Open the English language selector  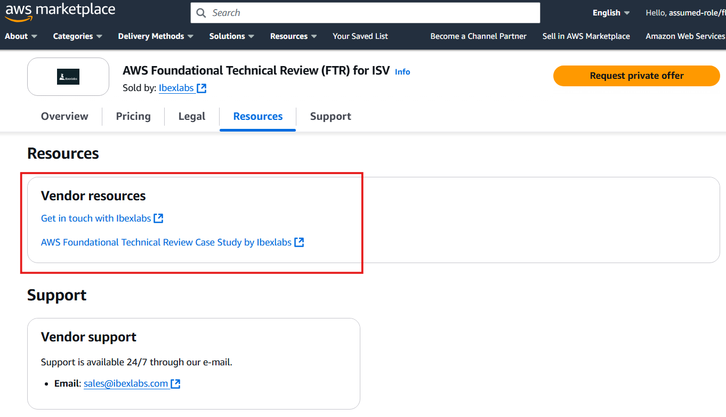point(611,13)
